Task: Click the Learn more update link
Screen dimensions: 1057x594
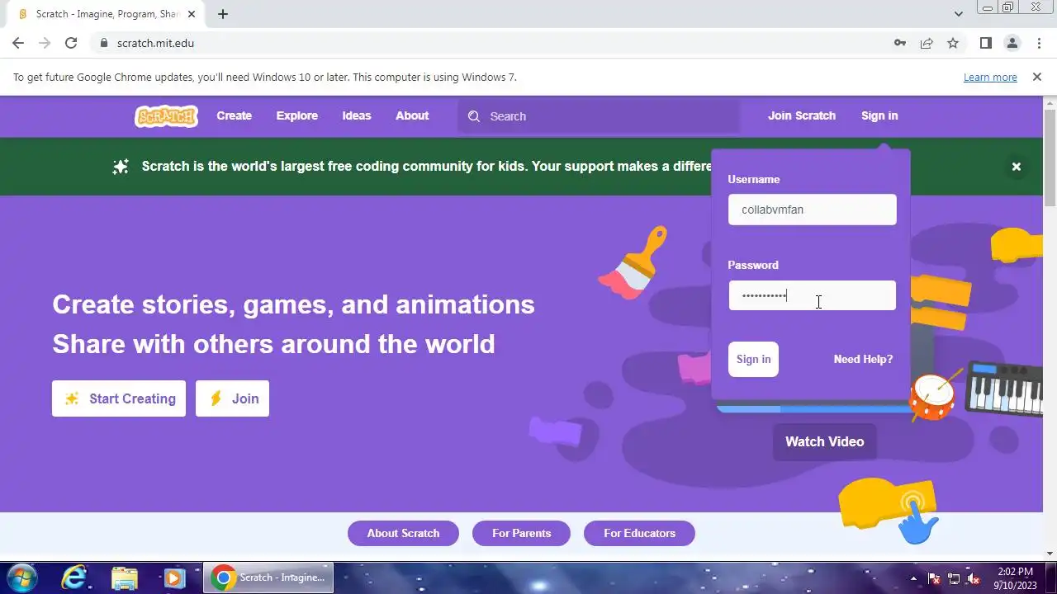Action: (990, 77)
